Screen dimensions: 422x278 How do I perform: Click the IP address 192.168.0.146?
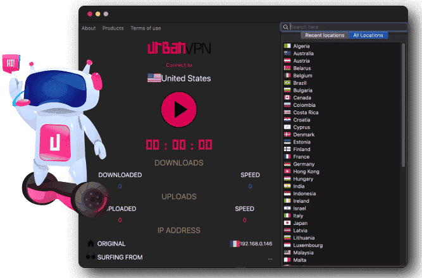pos(256,244)
